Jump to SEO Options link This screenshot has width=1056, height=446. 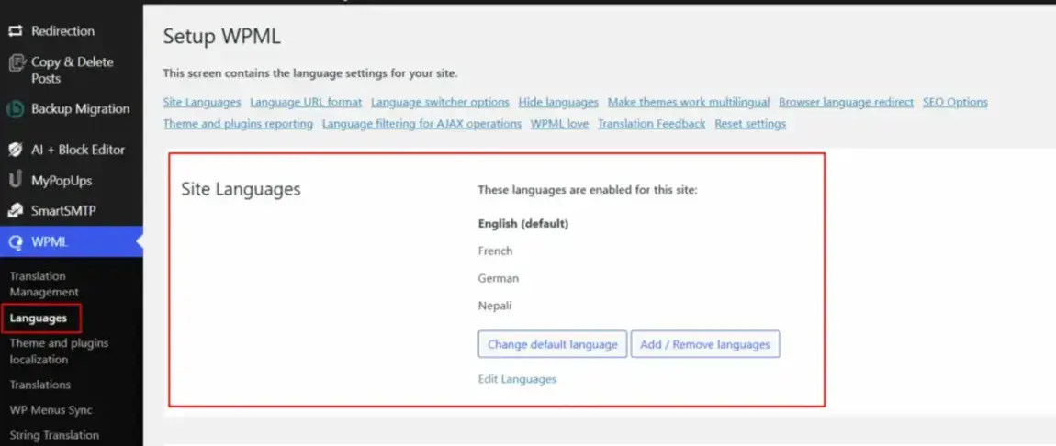[955, 102]
